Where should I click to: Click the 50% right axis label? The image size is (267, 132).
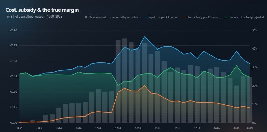coord(255,30)
